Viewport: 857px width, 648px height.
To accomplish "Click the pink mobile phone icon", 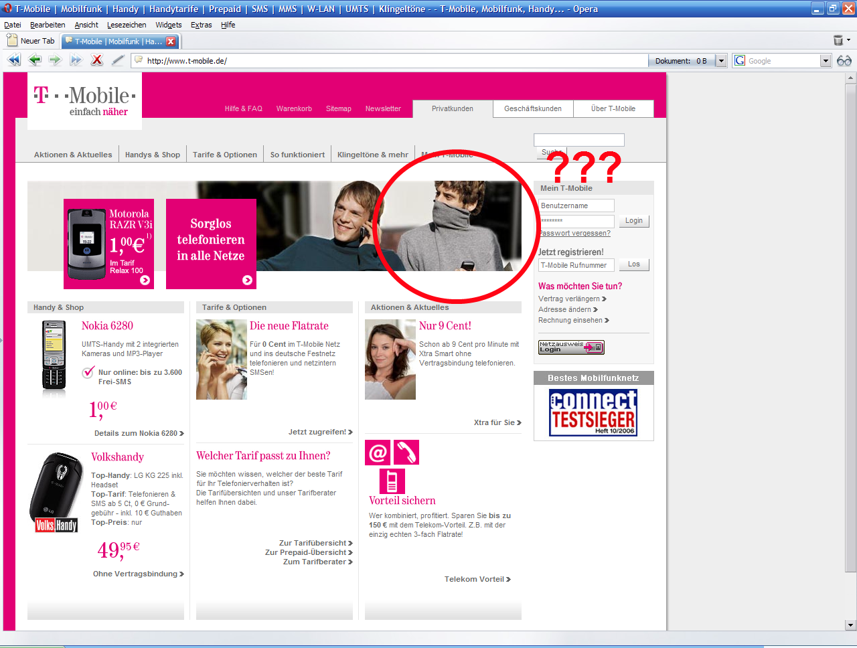I will [392, 481].
